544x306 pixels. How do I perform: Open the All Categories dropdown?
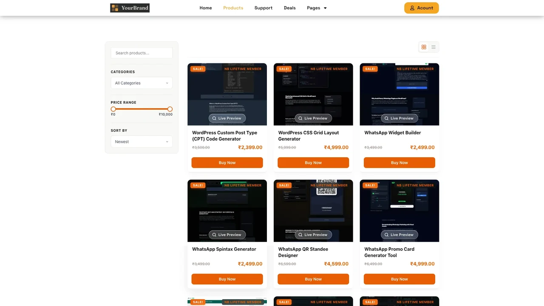(x=142, y=83)
